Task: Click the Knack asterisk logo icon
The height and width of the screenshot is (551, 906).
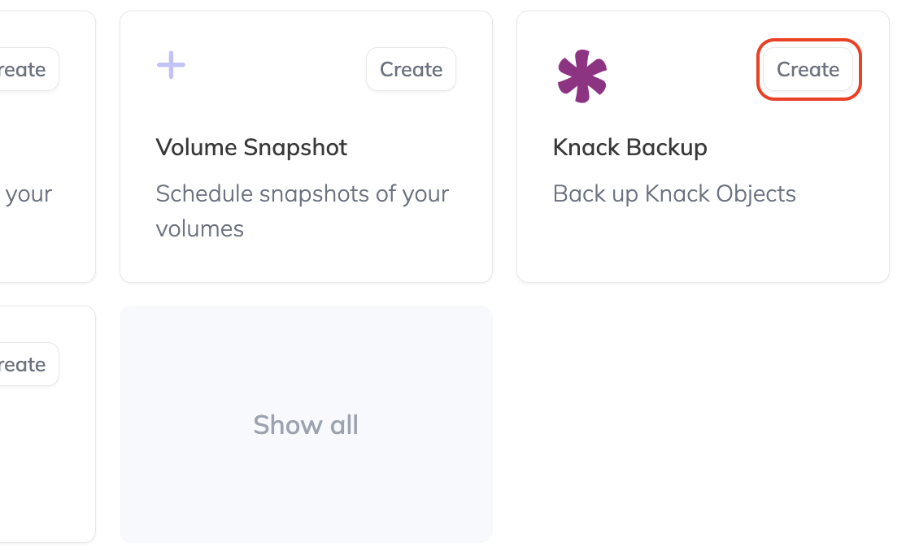Action: (x=582, y=76)
